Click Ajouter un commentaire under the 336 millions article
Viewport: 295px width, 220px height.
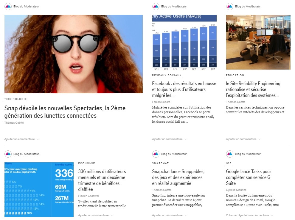tap(94, 215)
